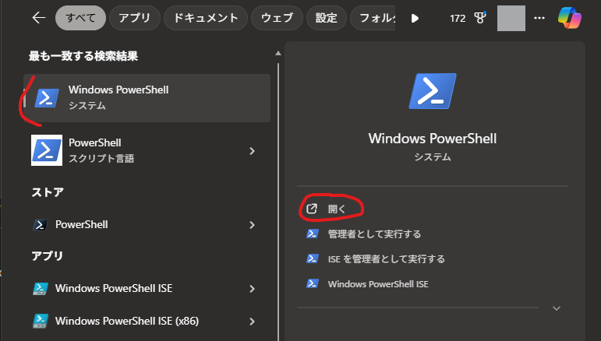Launch the Copilot icon

(570, 18)
